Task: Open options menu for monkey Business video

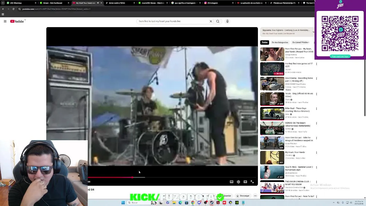Action: (x=316, y=64)
